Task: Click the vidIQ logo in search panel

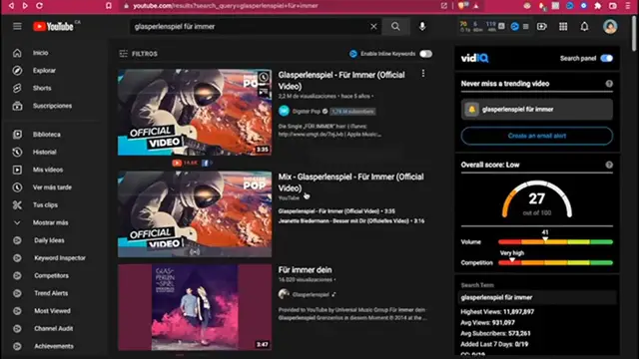Action: click(x=475, y=58)
